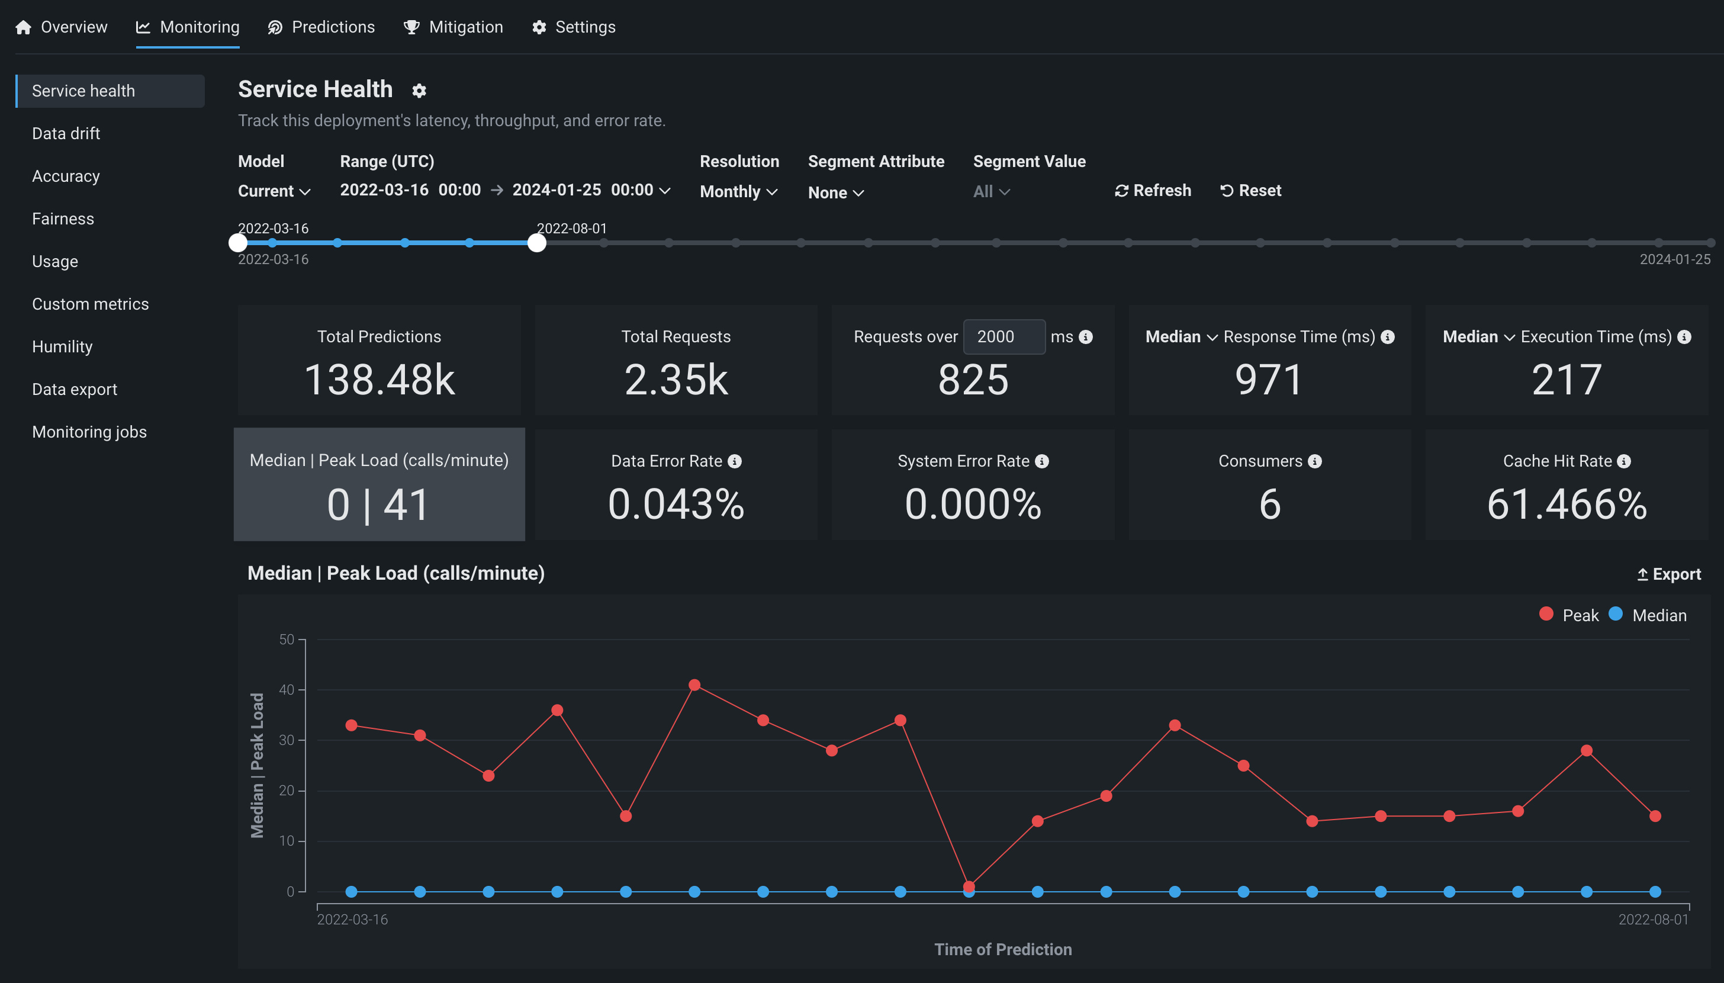Viewport: 1724px width, 983px height.
Task: Click the Refresh button
Action: (x=1153, y=191)
